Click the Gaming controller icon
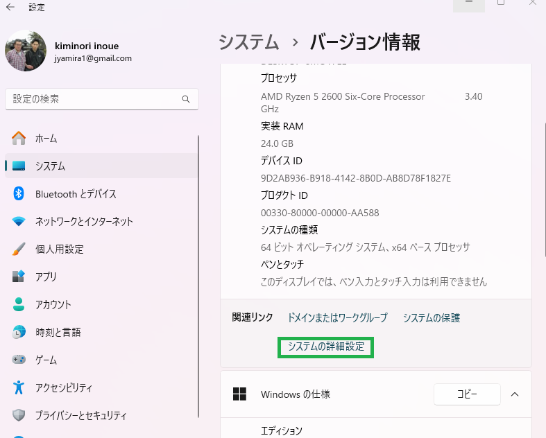The width and height of the screenshot is (546, 438). (x=19, y=360)
